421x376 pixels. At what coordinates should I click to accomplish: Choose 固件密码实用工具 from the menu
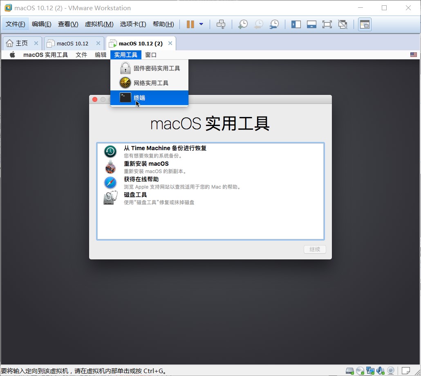coord(149,68)
